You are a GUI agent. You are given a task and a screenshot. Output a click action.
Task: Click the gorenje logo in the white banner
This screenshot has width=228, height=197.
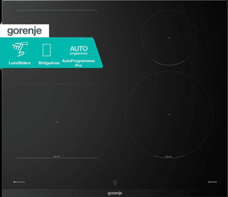point(25,31)
